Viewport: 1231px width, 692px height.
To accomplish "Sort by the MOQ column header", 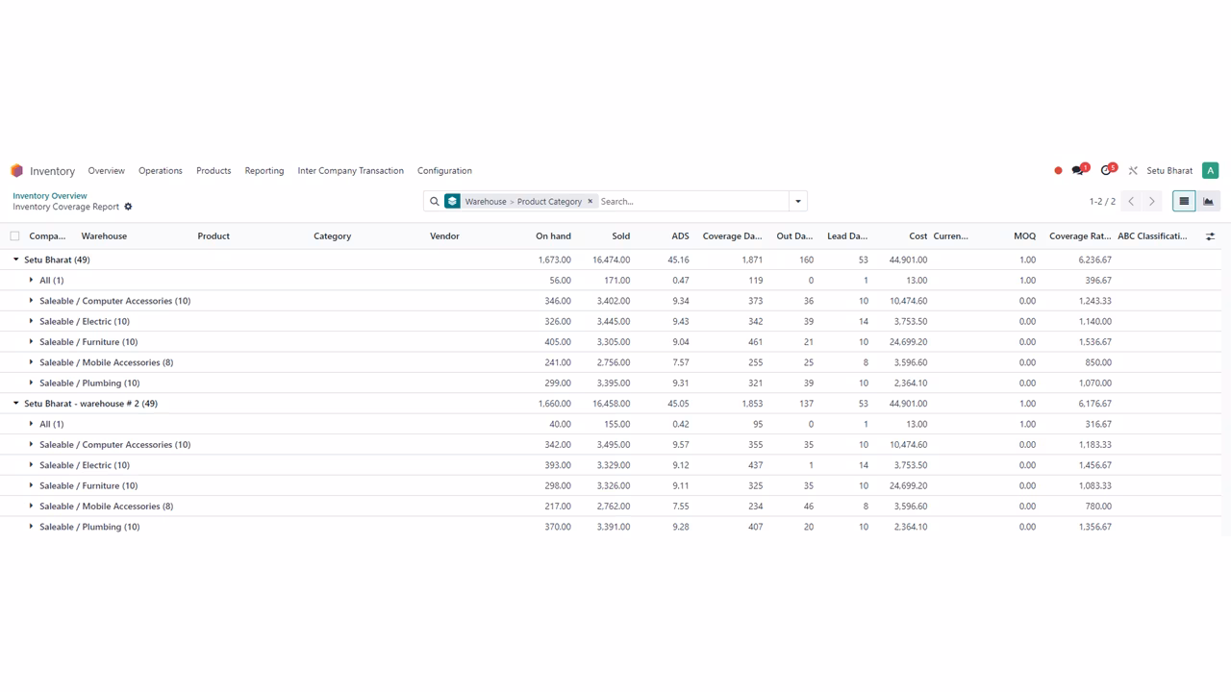I will (1024, 236).
